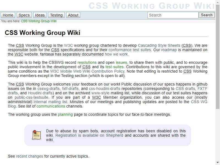The image size is (220, 165).
Task: Open the Specs navigation tab
Action: [24, 15]
